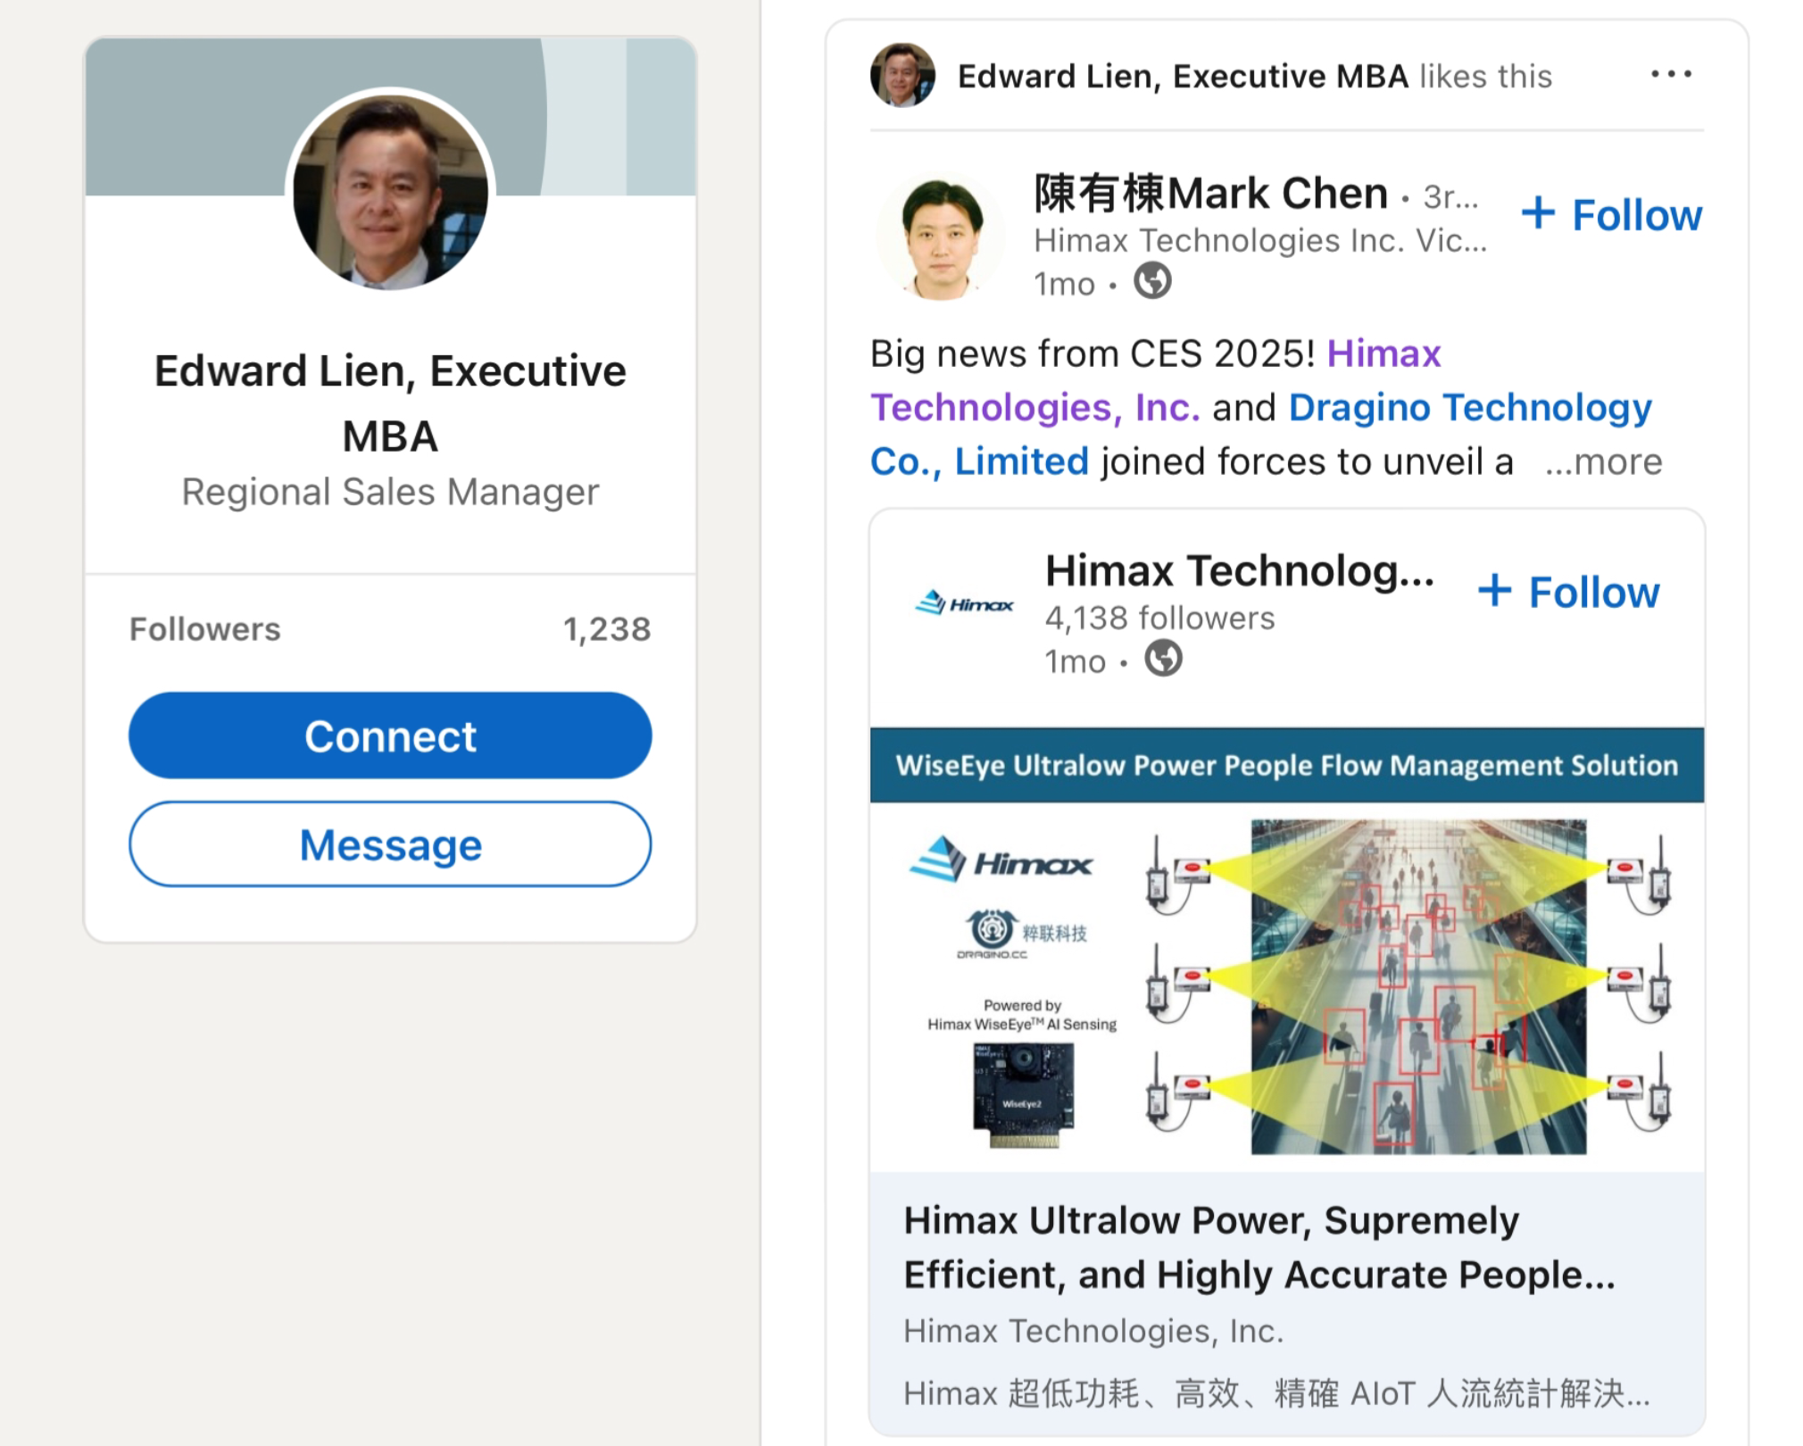Viewport: 1803px width, 1446px height.
Task: Open the Himax company logo in the shared post
Action: (x=964, y=604)
